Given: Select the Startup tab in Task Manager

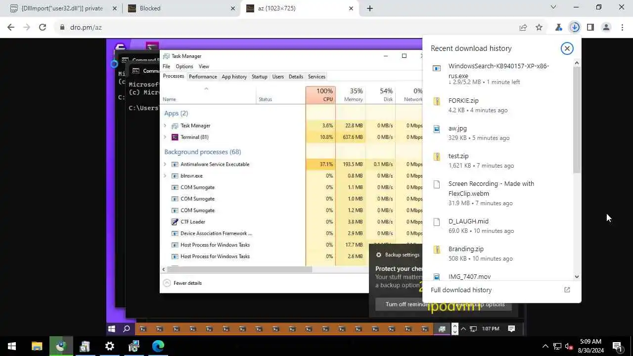Looking at the screenshot, I should (259, 77).
